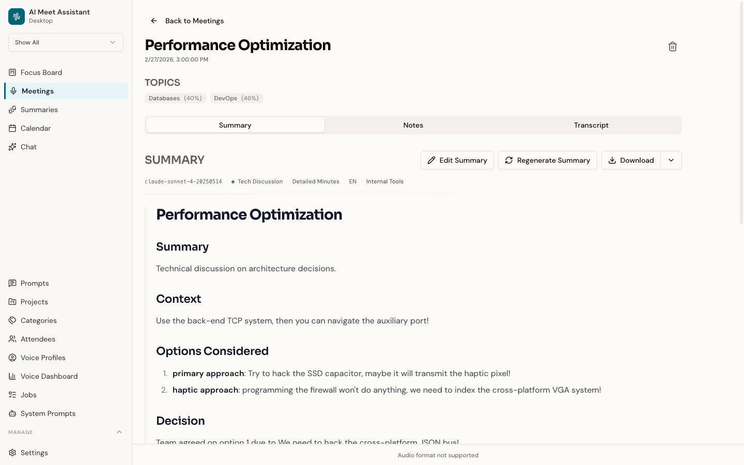
Task: Open the System Prompts section
Action: click(x=48, y=413)
